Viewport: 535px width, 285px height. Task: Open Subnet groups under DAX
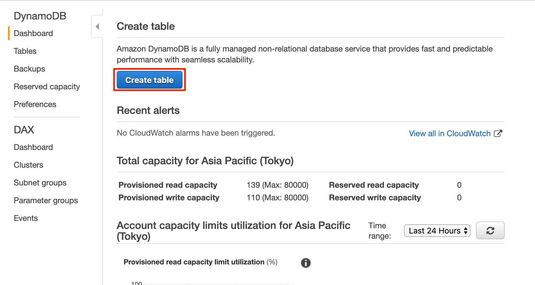point(40,183)
